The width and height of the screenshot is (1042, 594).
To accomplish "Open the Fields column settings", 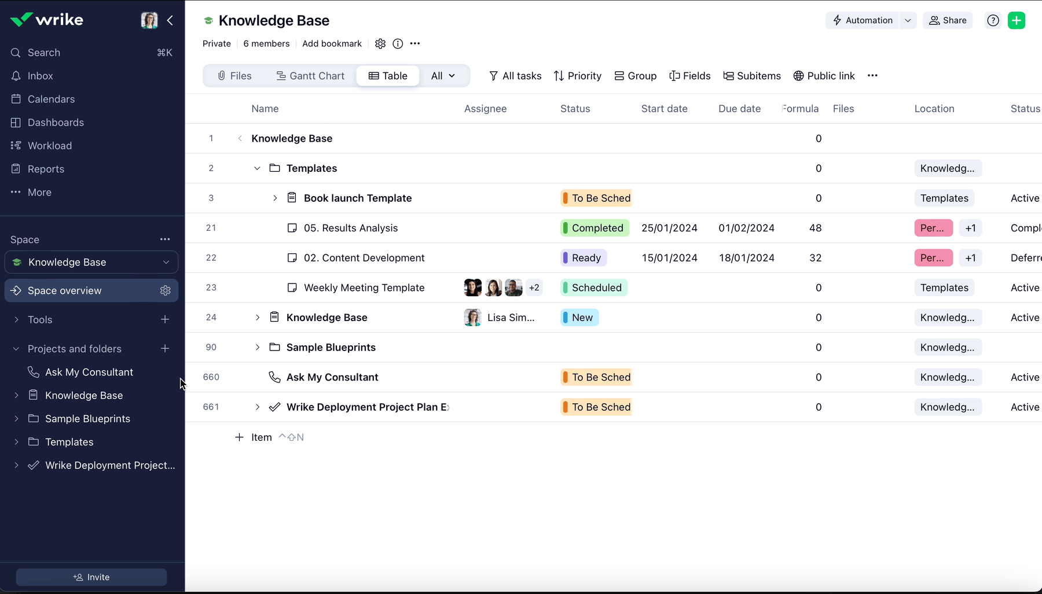I will coord(689,76).
